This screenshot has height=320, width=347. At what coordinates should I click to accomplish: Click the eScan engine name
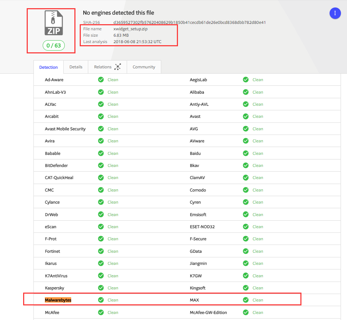[x=51, y=227]
